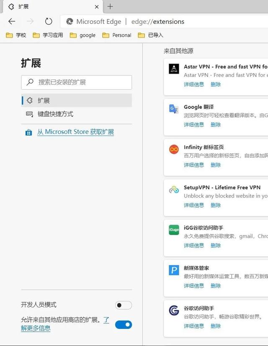
Task: Click the 谷歌访问助手 G icon
Action: (x=174, y=310)
